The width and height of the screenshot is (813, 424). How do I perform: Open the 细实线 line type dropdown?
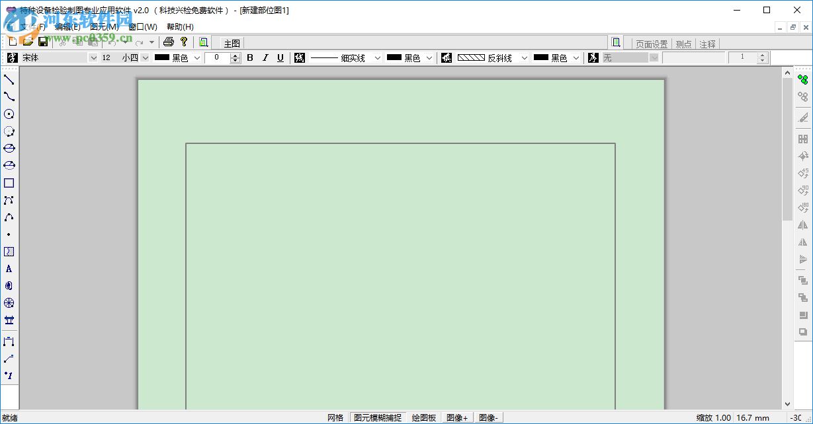coord(378,57)
